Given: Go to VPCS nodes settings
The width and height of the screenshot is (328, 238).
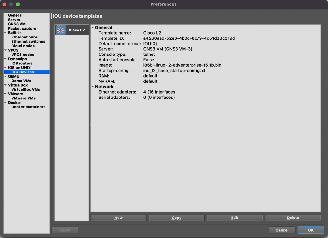Looking at the screenshot, I should coord(22,55).
